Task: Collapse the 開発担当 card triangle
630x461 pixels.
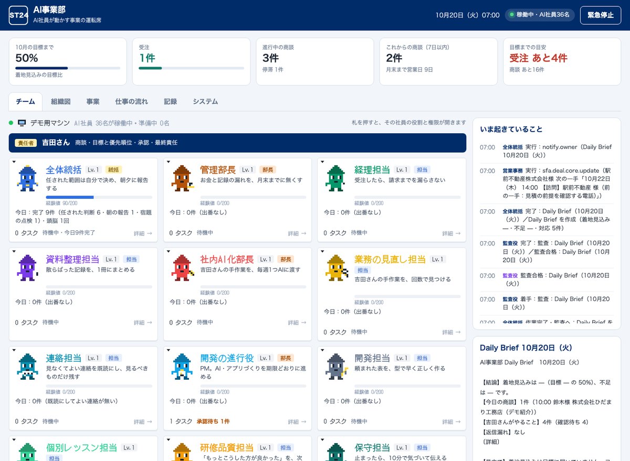Action: [322, 350]
